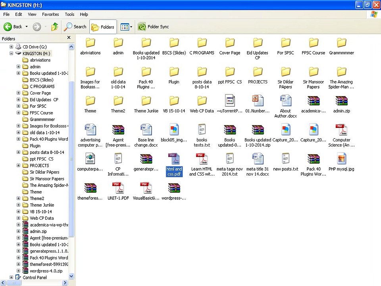Click tree horizontal scrollbar left arrow

(3, 282)
